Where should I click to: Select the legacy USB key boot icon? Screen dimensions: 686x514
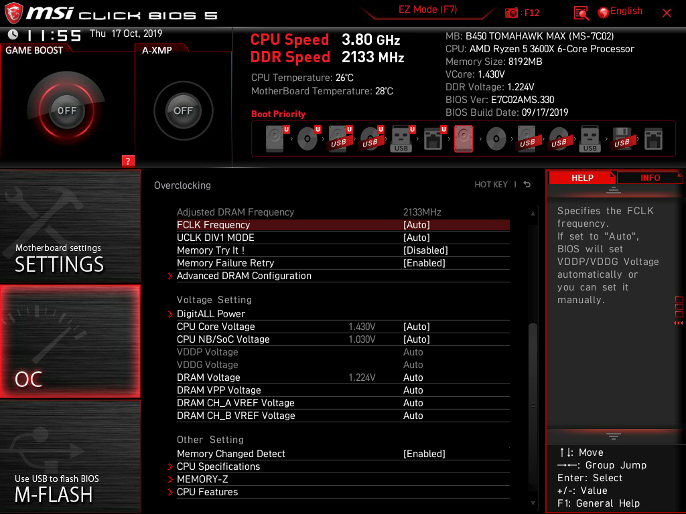[590, 139]
